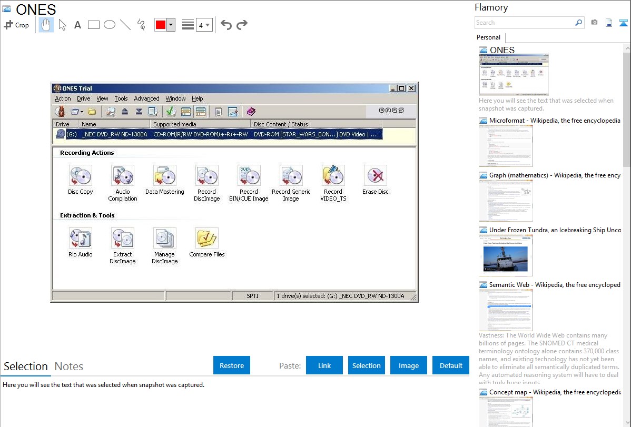This screenshot has height=427, width=631.
Task: Activate the hand pan tool
Action: point(46,25)
